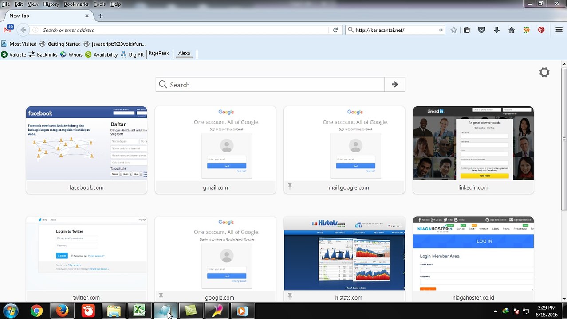567x319 pixels.
Task: Click the javascript void bookmarklet
Action: 114,44
